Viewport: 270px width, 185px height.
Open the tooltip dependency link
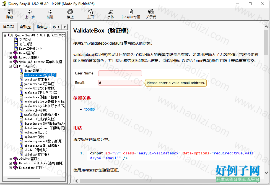point(90,109)
